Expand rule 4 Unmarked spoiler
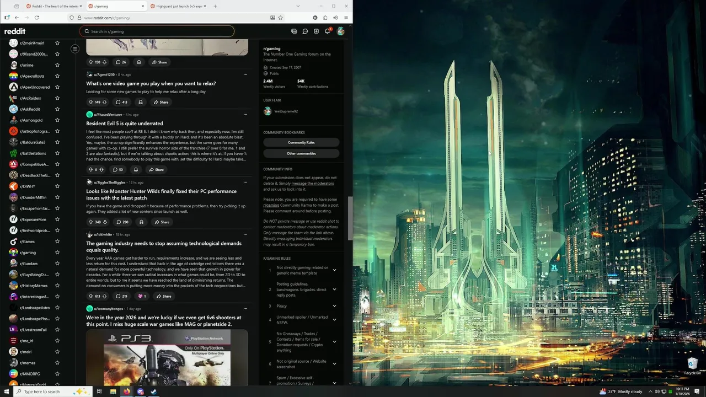This screenshot has width=706, height=397. click(334, 320)
